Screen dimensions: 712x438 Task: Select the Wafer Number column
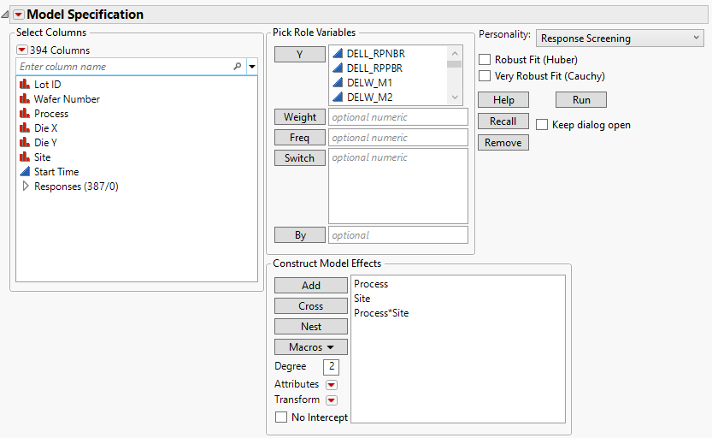pyautogui.click(x=67, y=99)
